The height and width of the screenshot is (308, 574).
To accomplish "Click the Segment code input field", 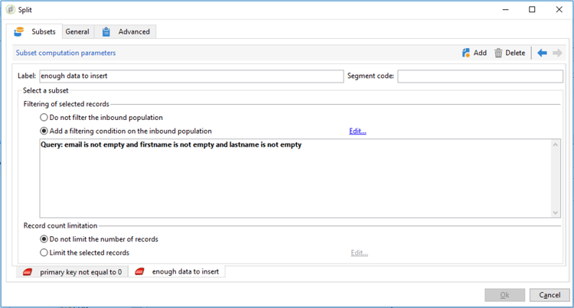I will coord(481,76).
